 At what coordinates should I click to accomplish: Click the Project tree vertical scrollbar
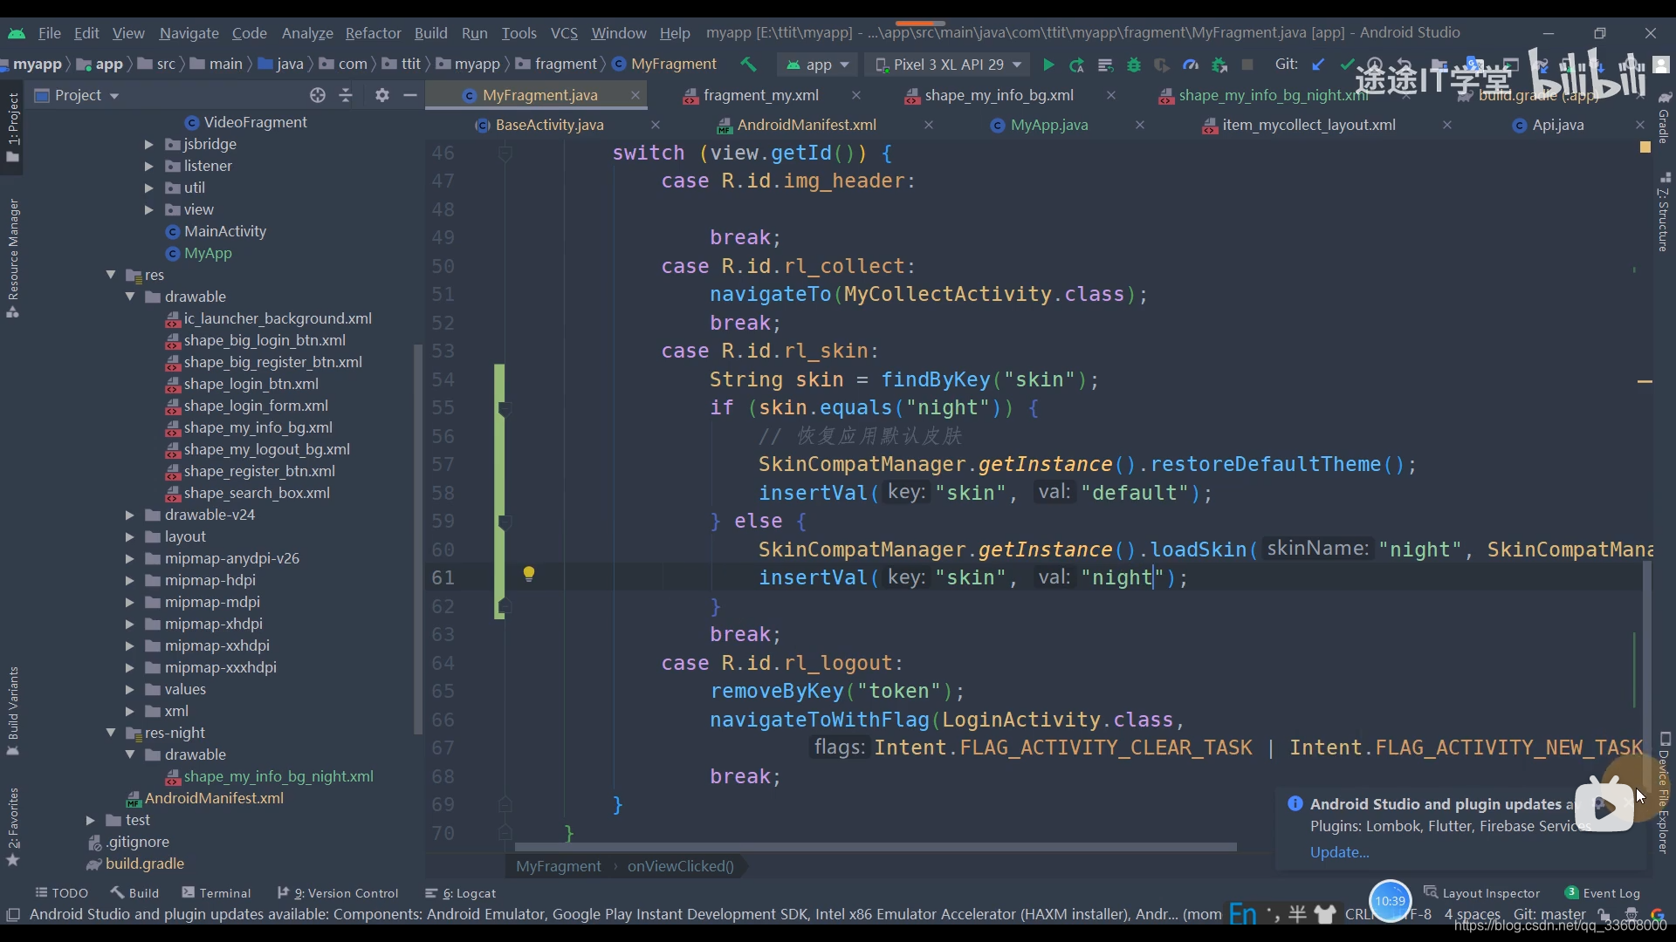tap(417, 539)
